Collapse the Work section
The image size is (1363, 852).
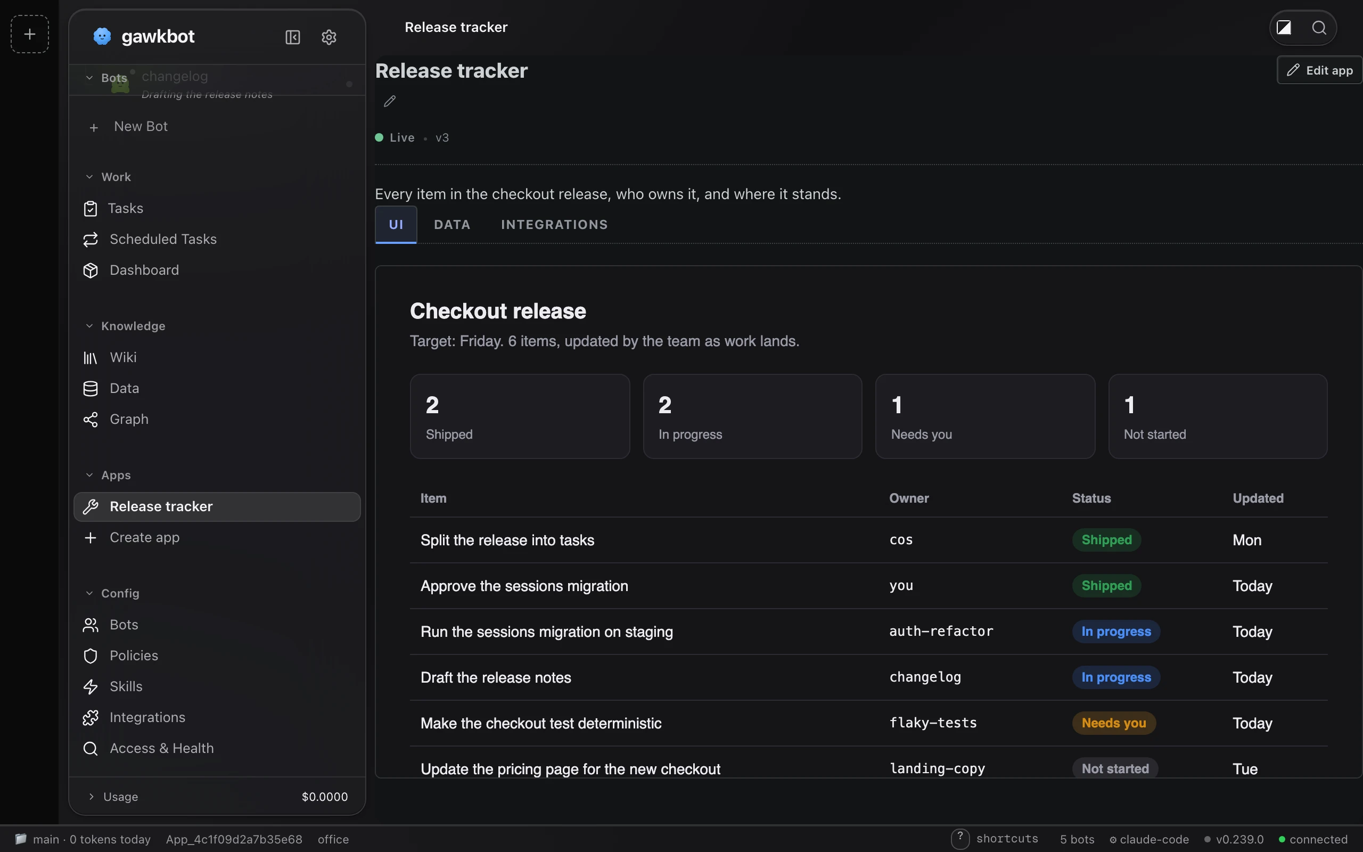coord(108,177)
